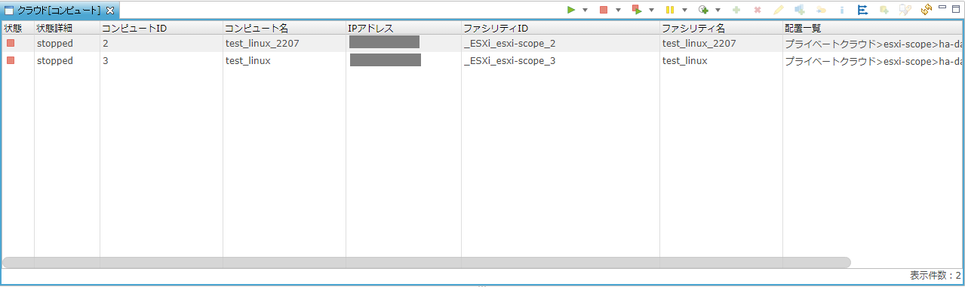
Task: Click the blue info icon
Action: click(842, 10)
